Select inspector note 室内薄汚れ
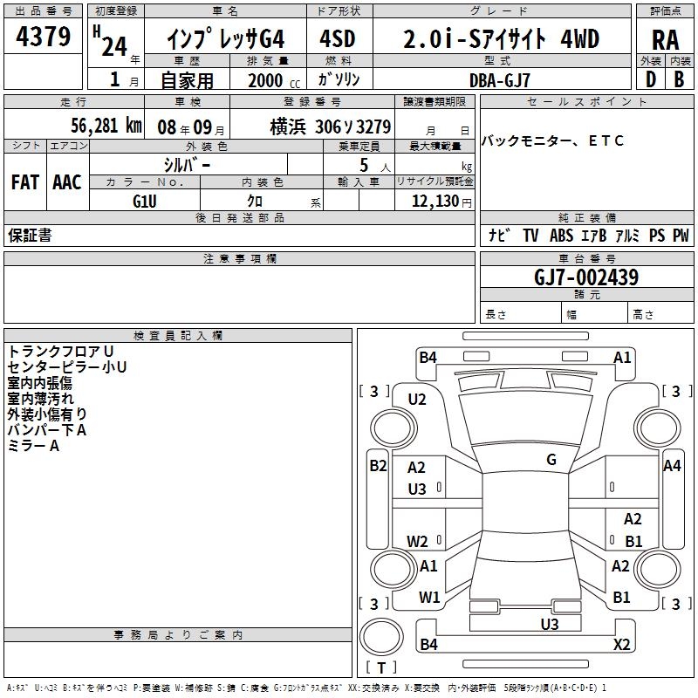 point(40,399)
